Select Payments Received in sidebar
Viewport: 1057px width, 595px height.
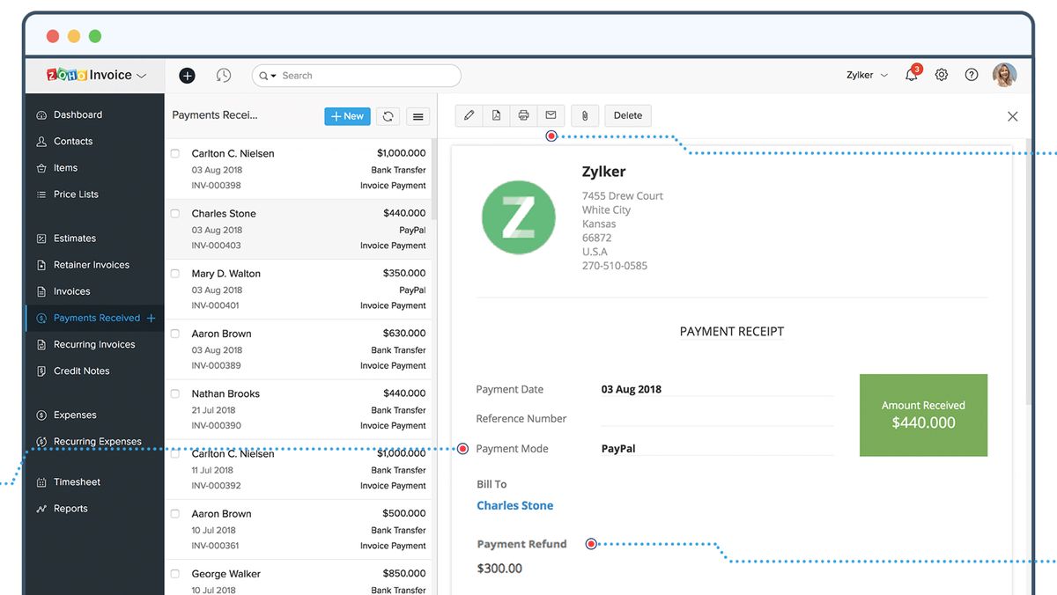[95, 318]
